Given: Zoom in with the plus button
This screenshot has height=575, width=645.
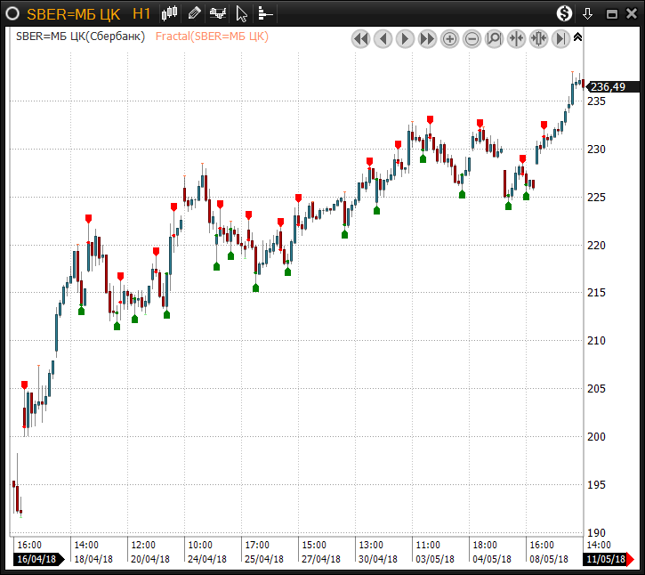Looking at the screenshot, I should (449, 38).
